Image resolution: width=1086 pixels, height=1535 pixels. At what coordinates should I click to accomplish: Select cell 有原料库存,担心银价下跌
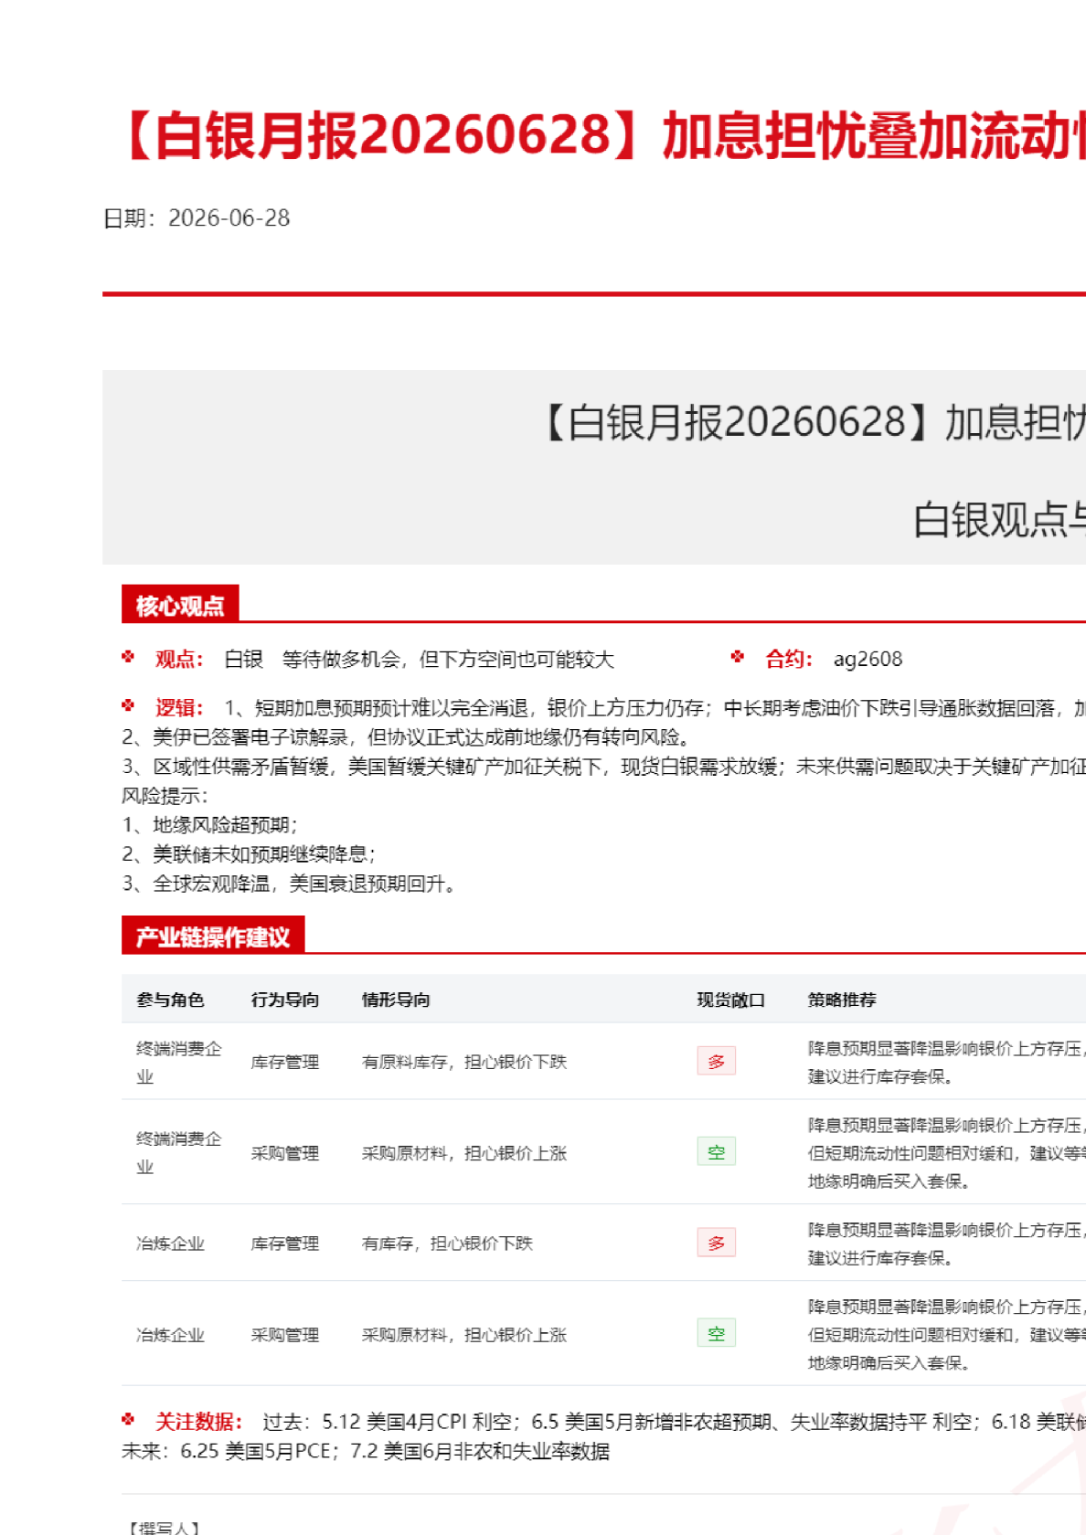pos(464,1062)
